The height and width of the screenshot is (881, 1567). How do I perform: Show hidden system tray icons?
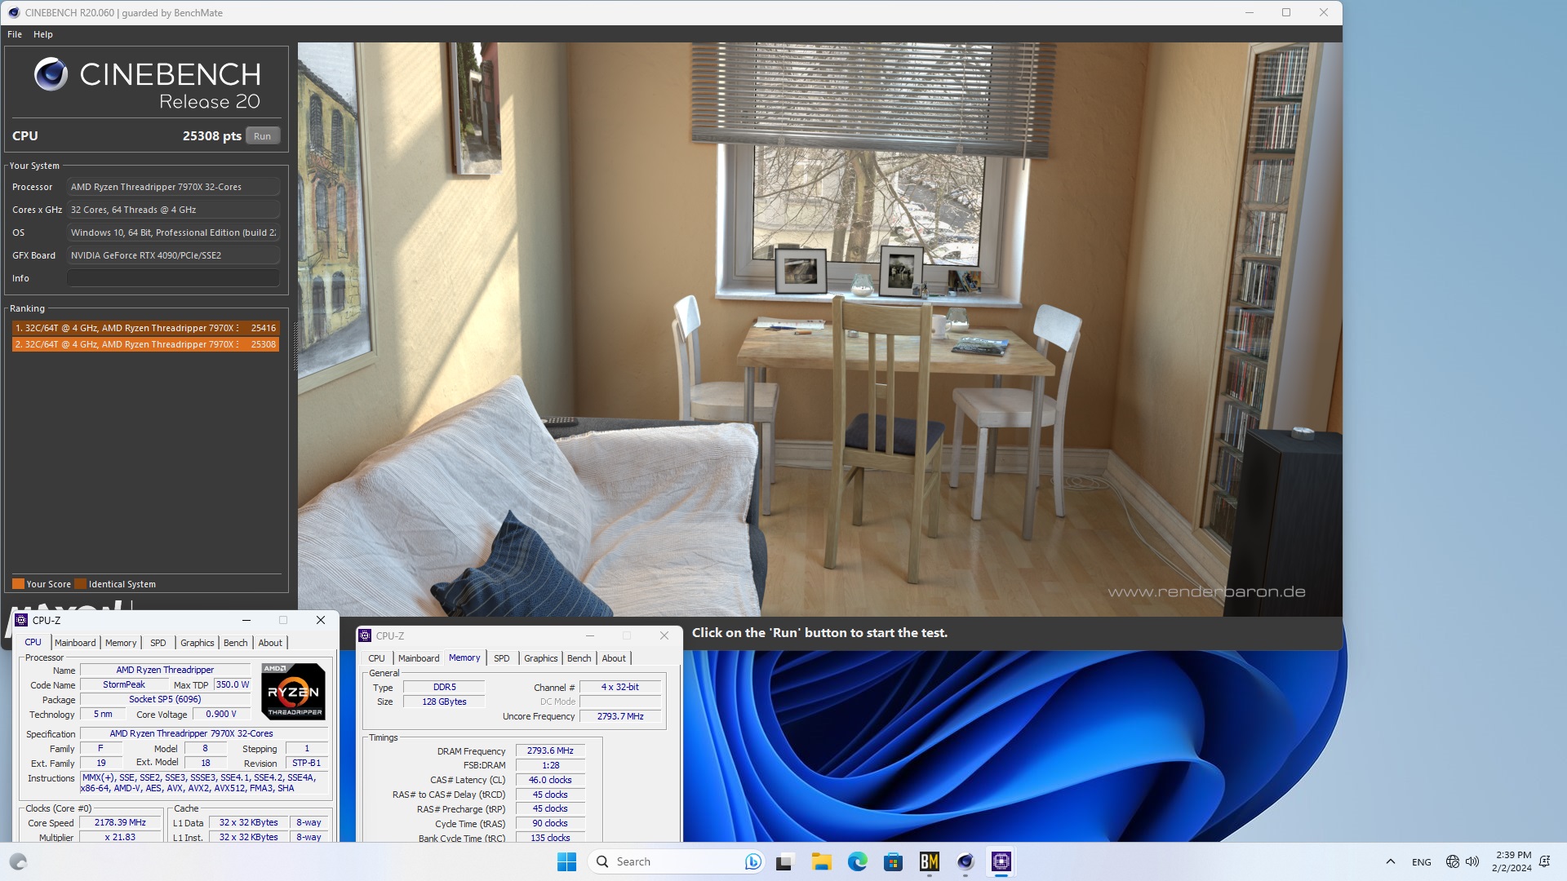tap(1390, 861)
